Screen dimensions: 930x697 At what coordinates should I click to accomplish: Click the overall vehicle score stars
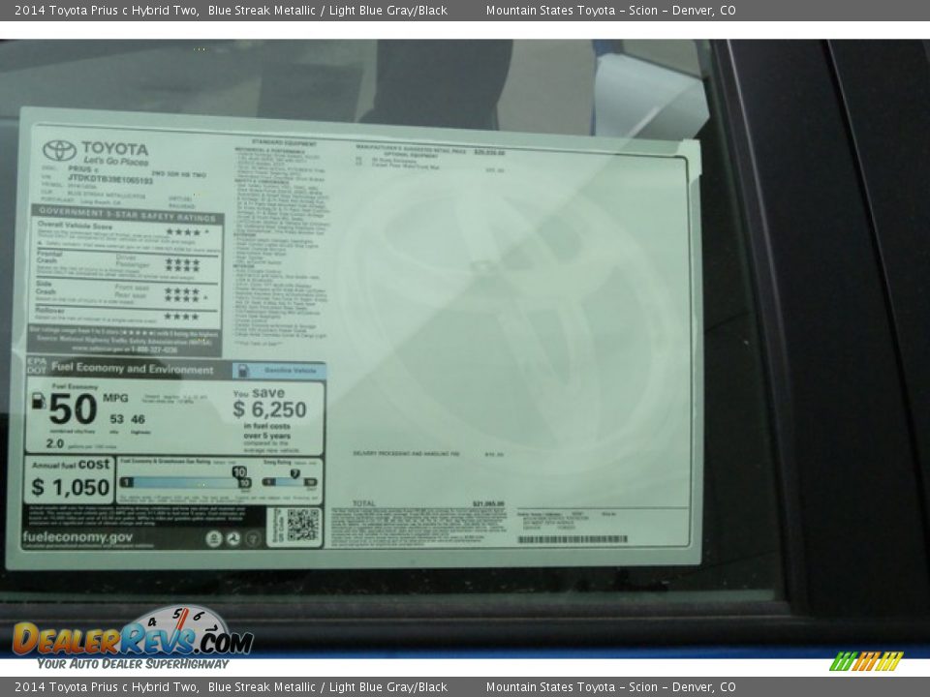[x=183, y=232]
